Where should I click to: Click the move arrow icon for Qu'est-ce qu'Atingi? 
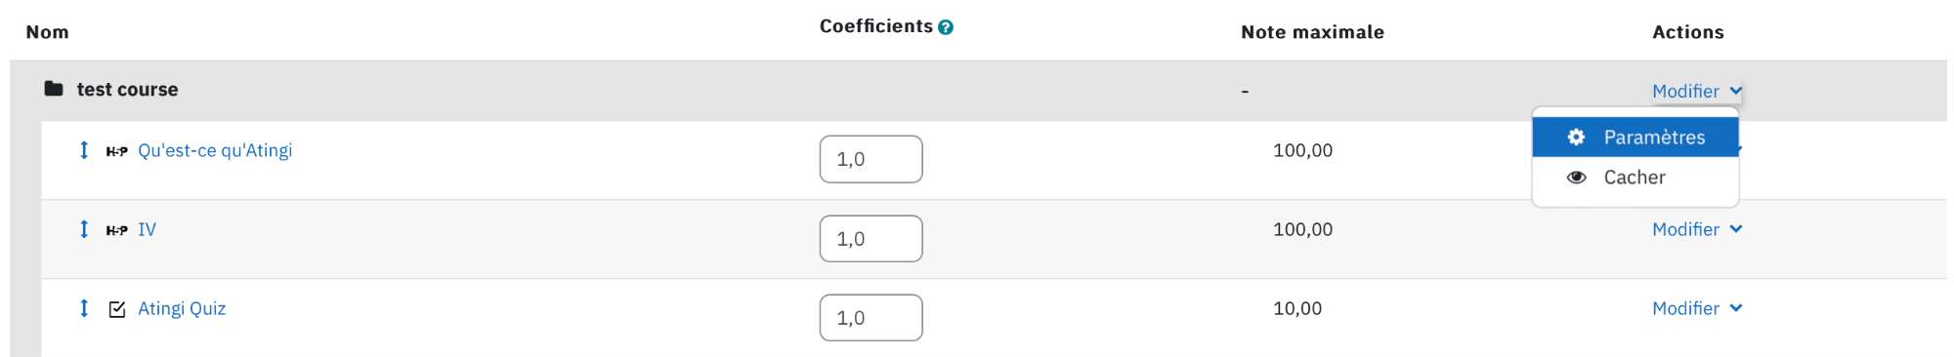[x=84, y=149]
